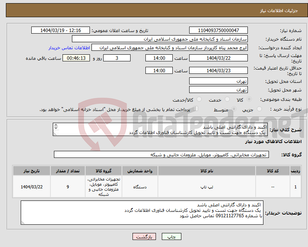Click the remaining days field showing 3

[x=117, y=58]
